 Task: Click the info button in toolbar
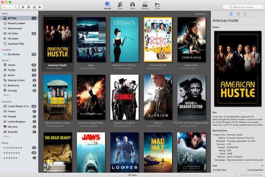point(29,7)
